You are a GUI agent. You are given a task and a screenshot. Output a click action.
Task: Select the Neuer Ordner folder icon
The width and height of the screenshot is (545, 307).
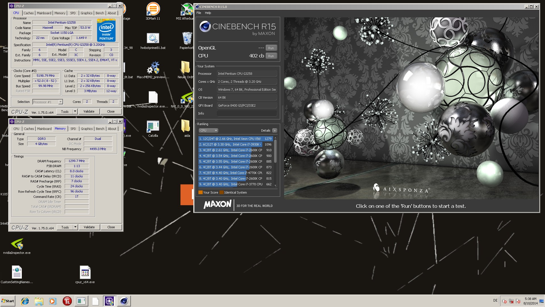(x=186, y=70)
